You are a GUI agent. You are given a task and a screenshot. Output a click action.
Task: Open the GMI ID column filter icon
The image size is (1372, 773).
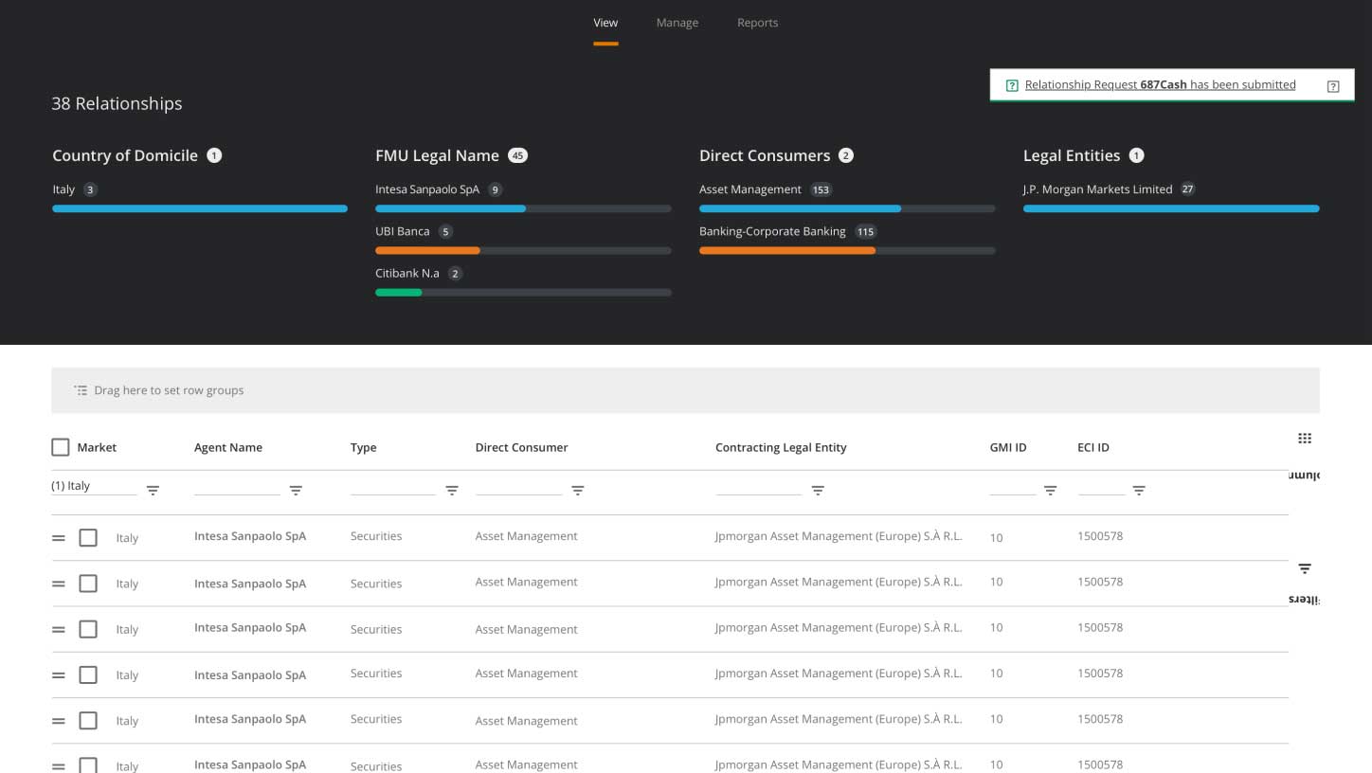(x=1050, y=491)
